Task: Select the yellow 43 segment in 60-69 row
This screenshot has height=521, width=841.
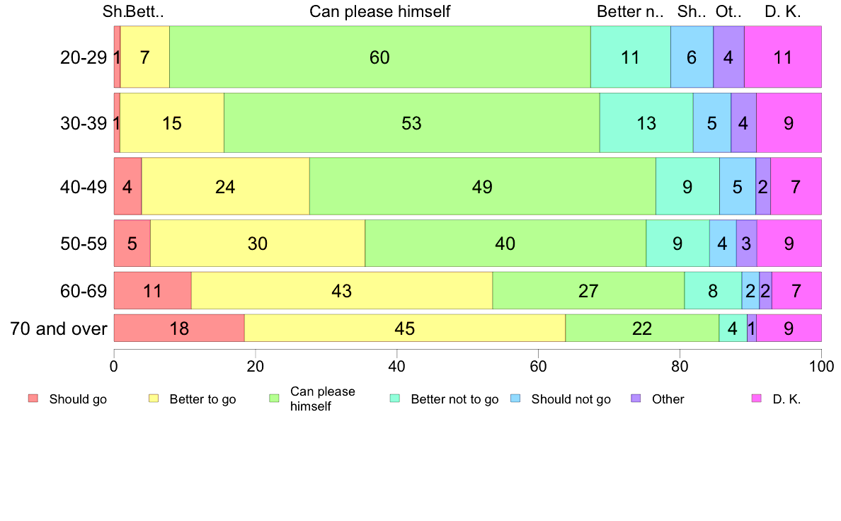Action: click(342, 290)
